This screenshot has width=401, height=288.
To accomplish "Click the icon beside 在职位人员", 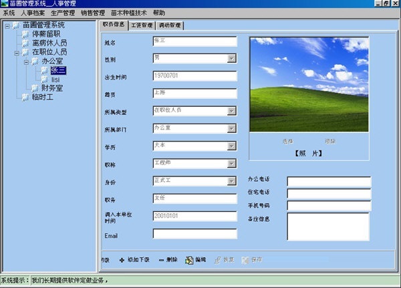I will [x=25, y=52].
